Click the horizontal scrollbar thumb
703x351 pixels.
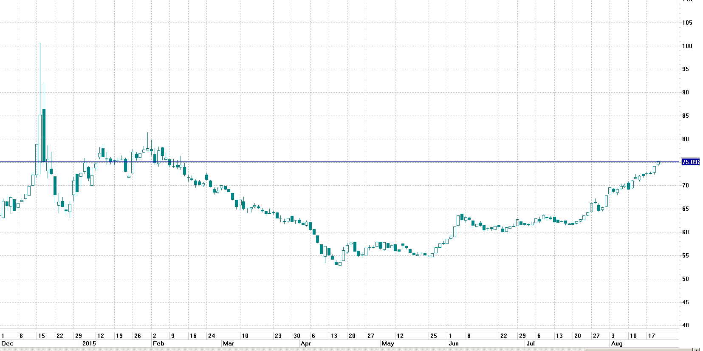(638, 349)
